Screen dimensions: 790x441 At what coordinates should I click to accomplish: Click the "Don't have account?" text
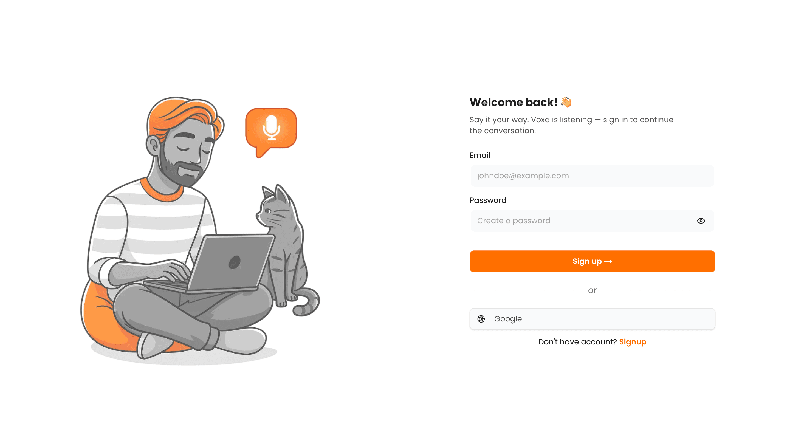click(577, 342)
